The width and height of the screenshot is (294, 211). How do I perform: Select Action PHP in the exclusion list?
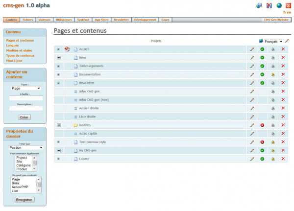(x=20, y=187)
